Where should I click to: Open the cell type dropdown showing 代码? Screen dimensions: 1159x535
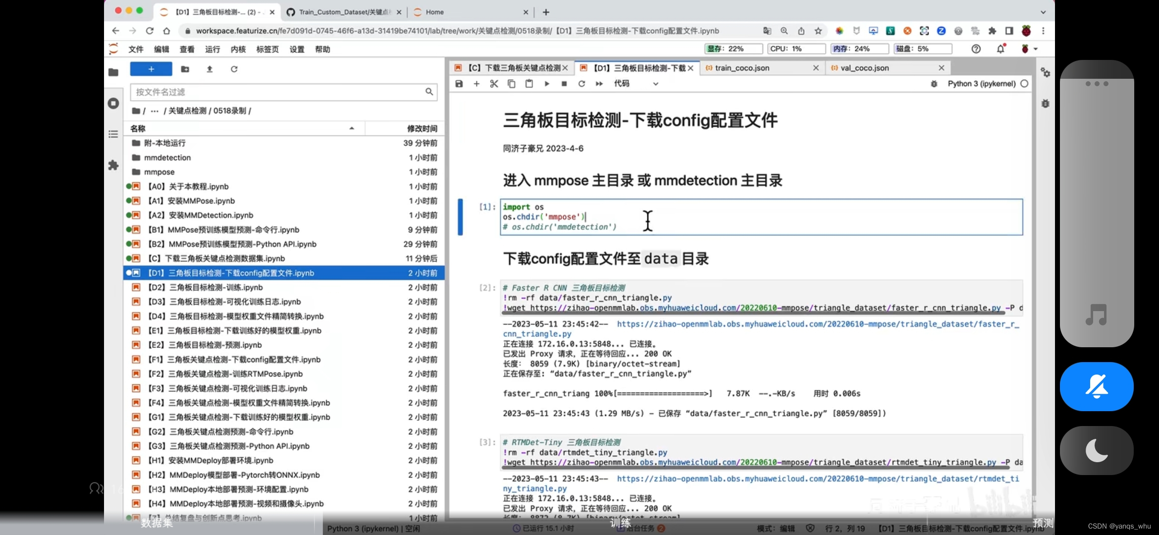click(636, 84)
